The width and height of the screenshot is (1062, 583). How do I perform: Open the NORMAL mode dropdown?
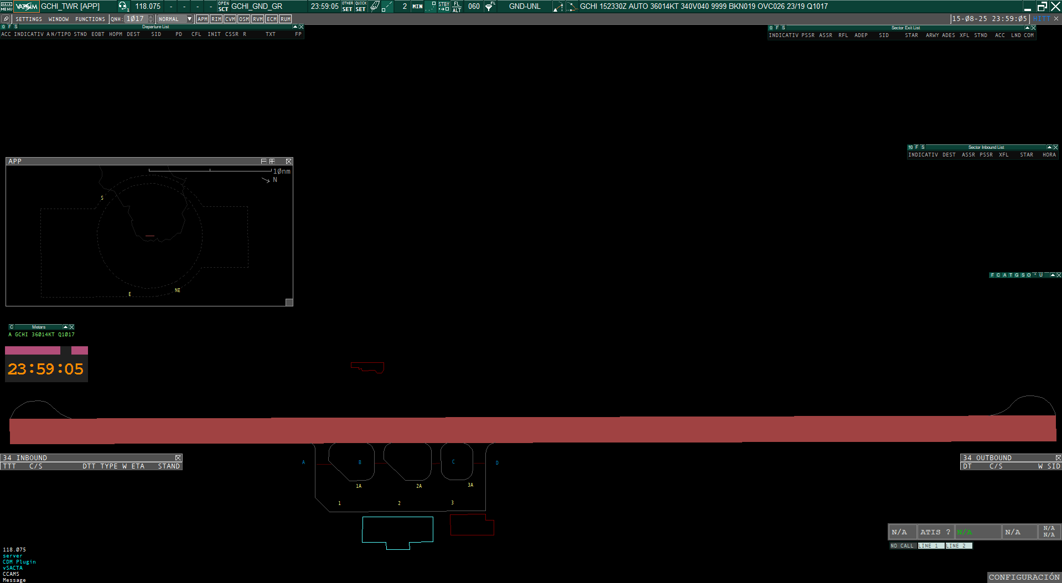pos(175,19)
